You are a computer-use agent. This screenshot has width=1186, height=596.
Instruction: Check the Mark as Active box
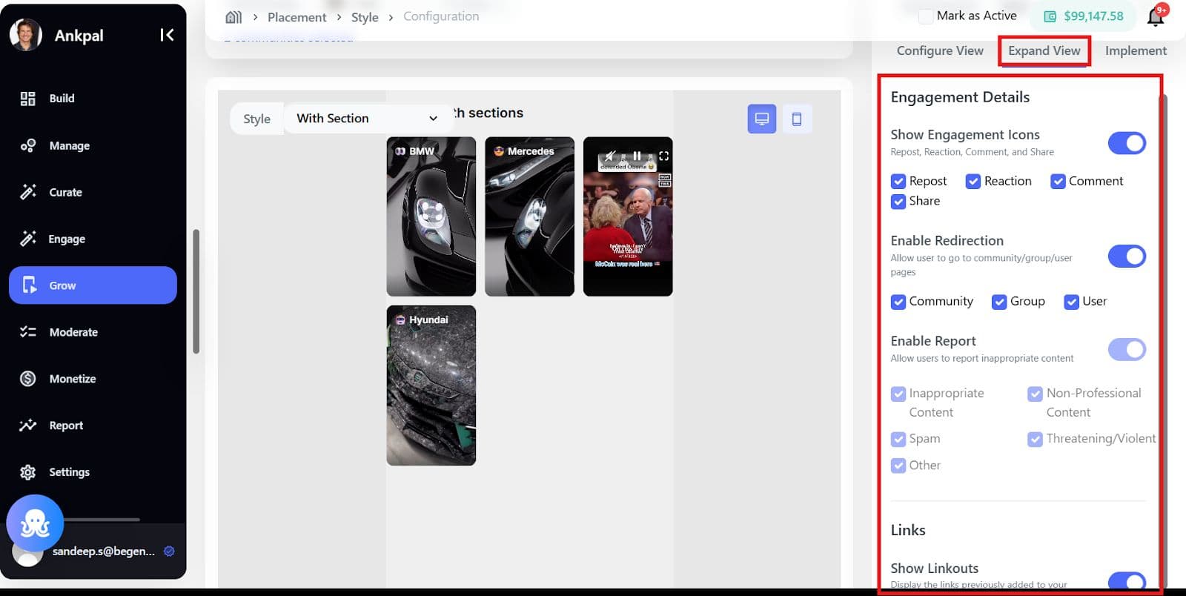(925, 16)
